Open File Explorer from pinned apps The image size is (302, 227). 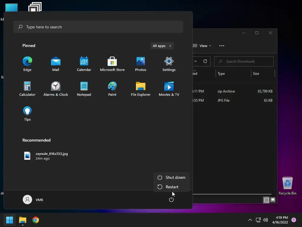click(141, 89)
